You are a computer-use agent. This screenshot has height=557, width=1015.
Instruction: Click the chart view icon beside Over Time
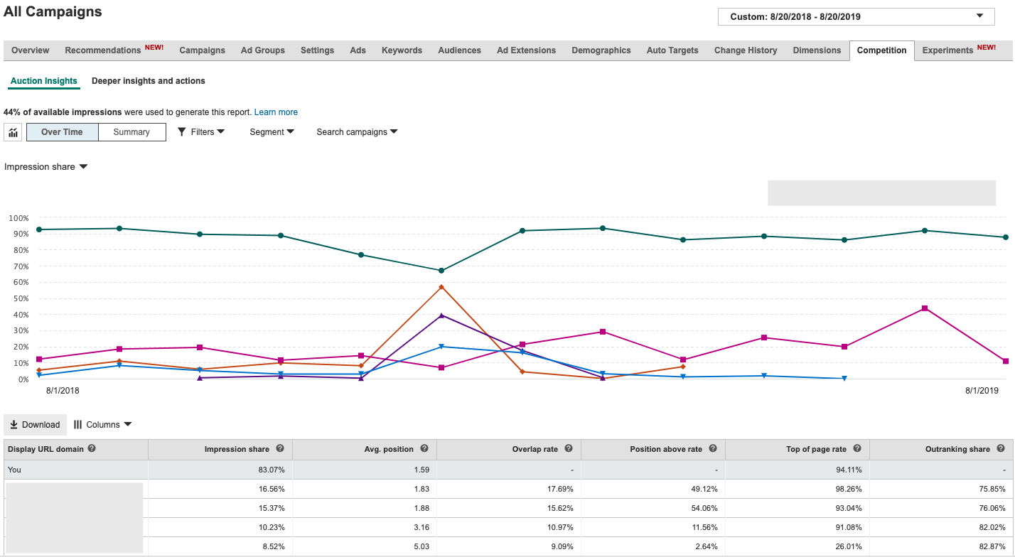[x=13, y=132]
